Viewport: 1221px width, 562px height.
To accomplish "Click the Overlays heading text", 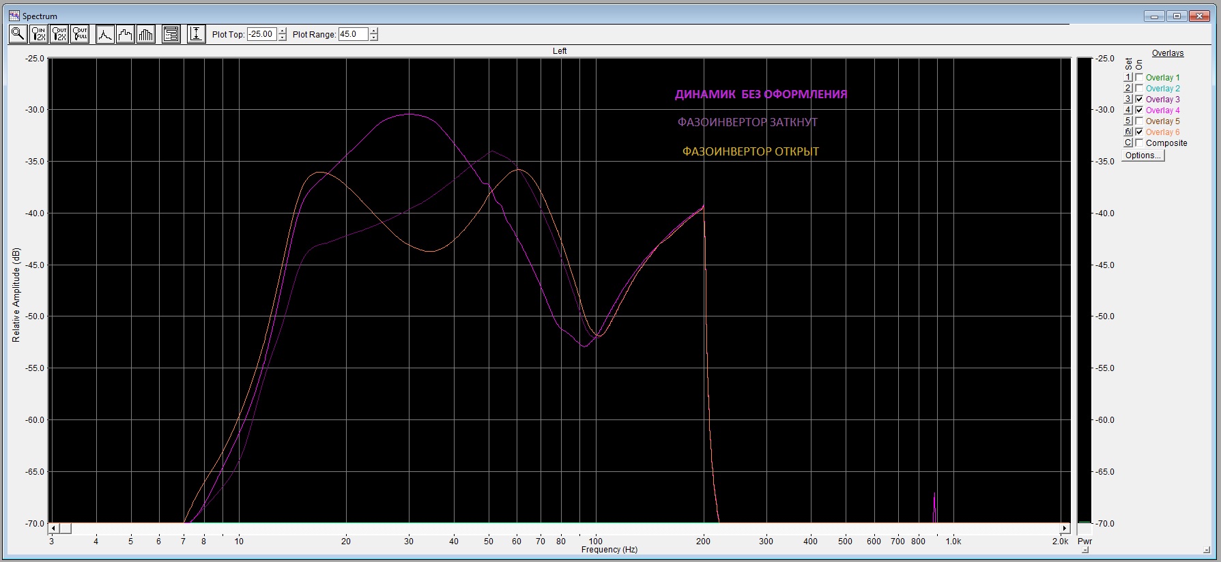I will click(1168, 53).
